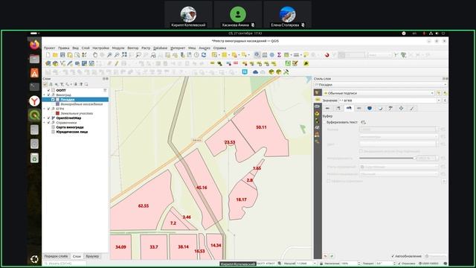Open the Вектор menu
Image resolution: width=476 pixels, height=268 pixels.
pos(133,48)
